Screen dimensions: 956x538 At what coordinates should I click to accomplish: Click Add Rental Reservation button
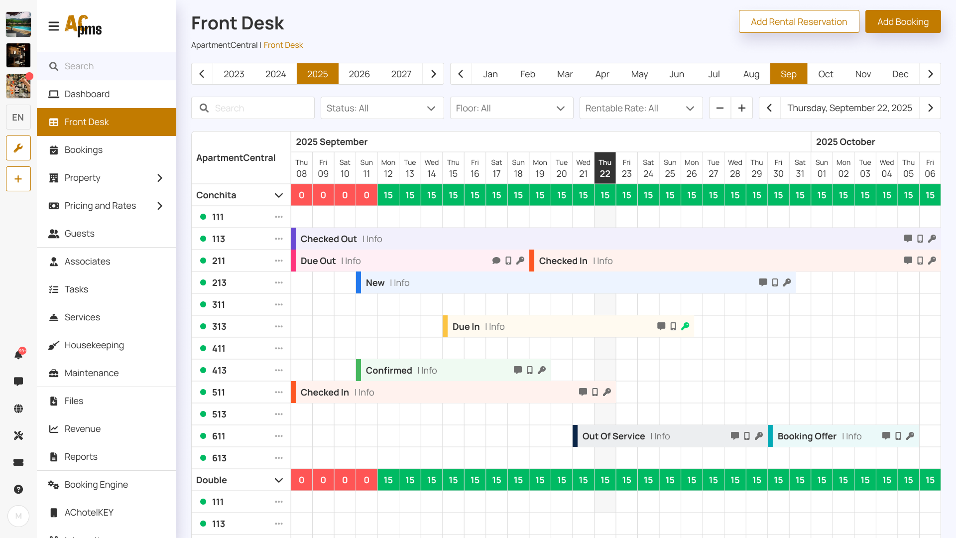point(799,21)
